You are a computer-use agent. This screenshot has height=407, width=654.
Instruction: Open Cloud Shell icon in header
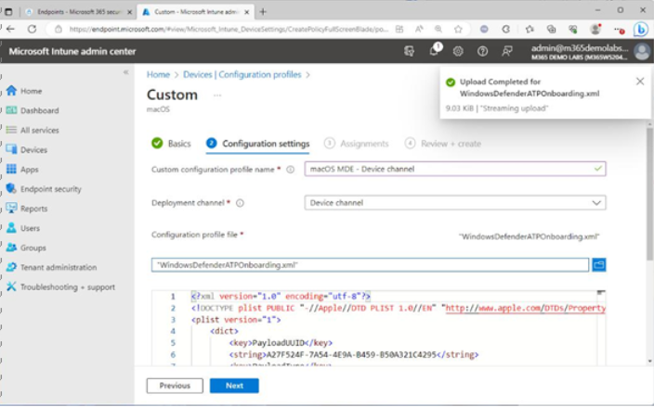(x=409, y=51)
